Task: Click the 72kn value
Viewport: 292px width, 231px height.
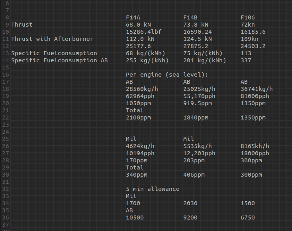Action: (248, 25)
